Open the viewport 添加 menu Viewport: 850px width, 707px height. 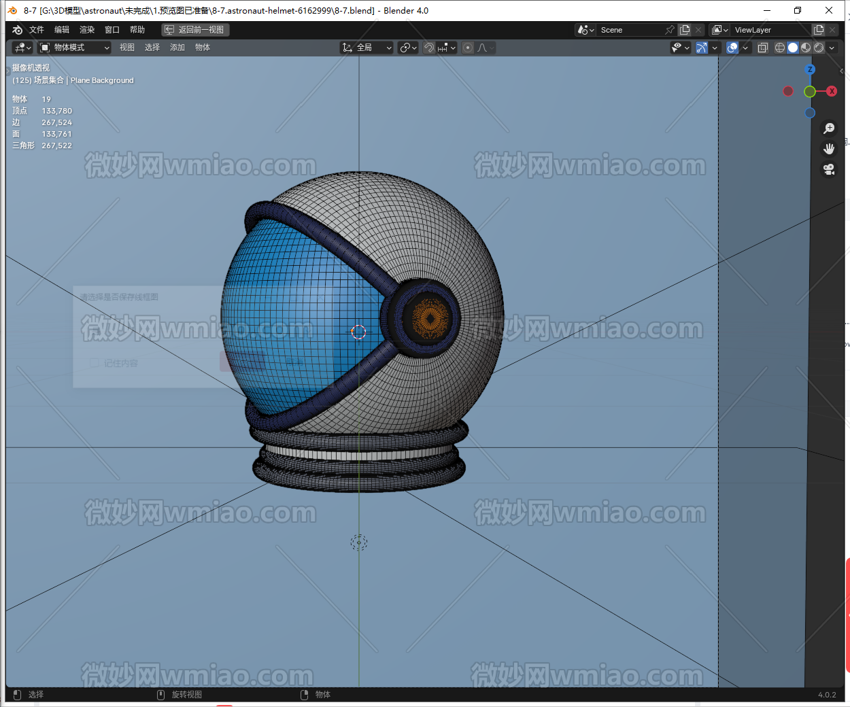177,48
